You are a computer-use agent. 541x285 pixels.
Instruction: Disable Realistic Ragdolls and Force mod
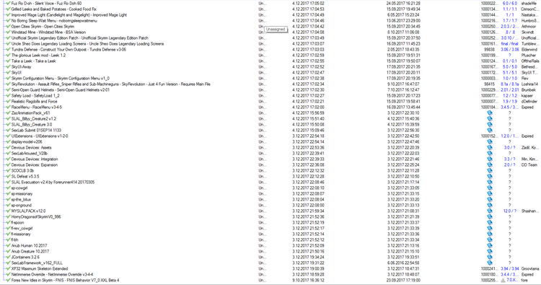click(8, 102)
